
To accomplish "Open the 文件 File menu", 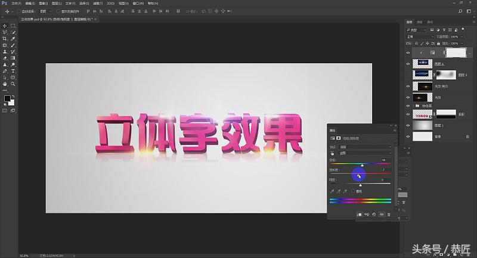I will point(17,4).
